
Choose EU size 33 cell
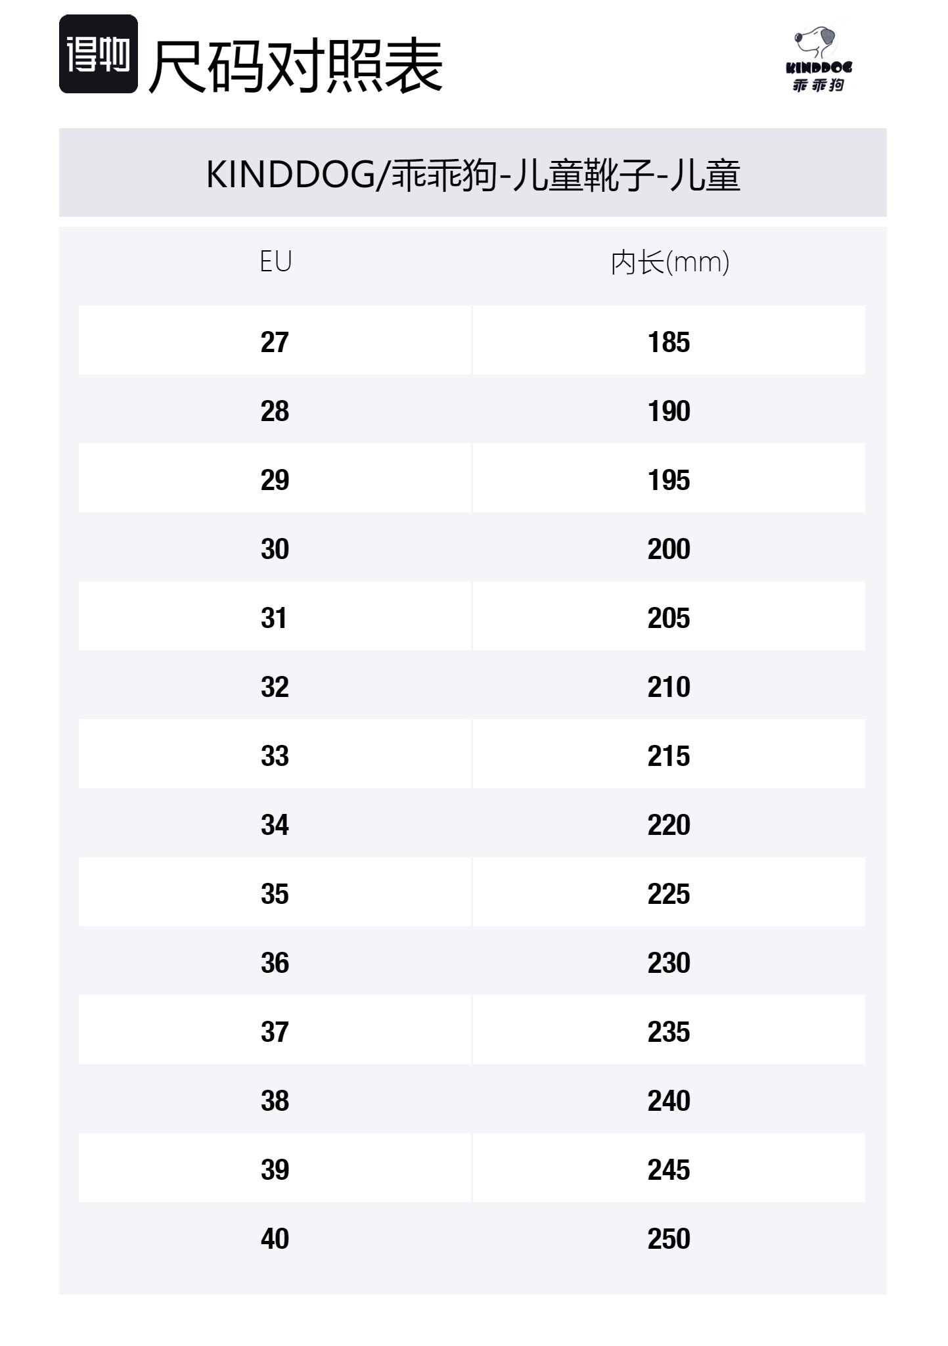pos(275,755)
